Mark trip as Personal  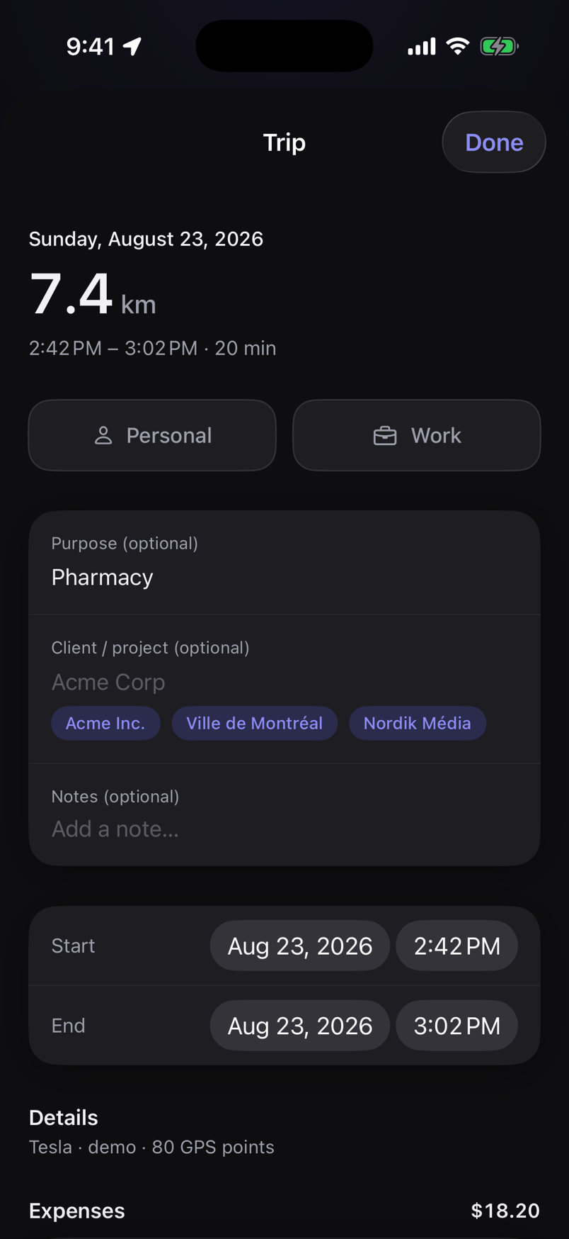point(152,435)
